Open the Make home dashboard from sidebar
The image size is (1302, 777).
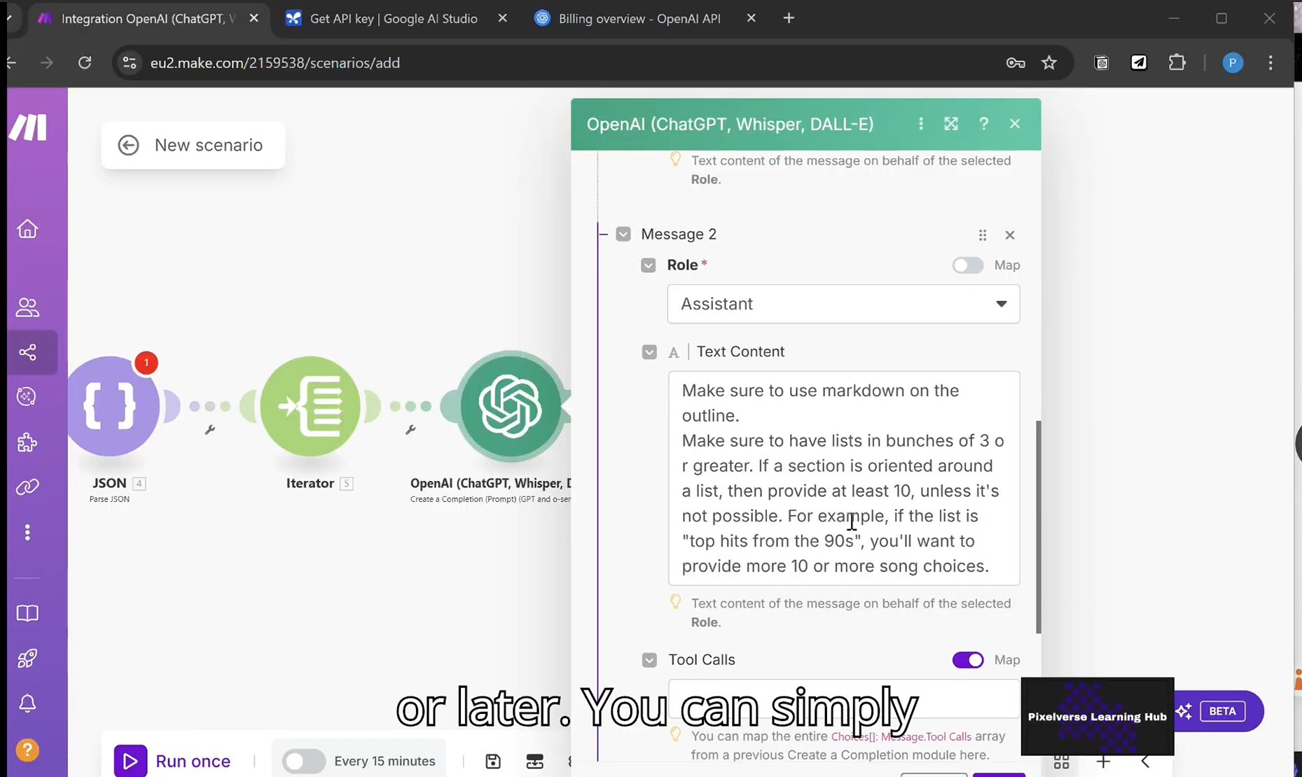coord(27,229)
